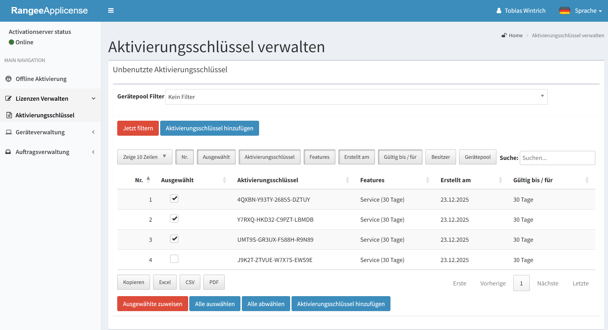Viewport: 608px width, 330px height.
Task: Open the Zeige 10 Zeilen dropdown
Action: [x=144, y=157]
